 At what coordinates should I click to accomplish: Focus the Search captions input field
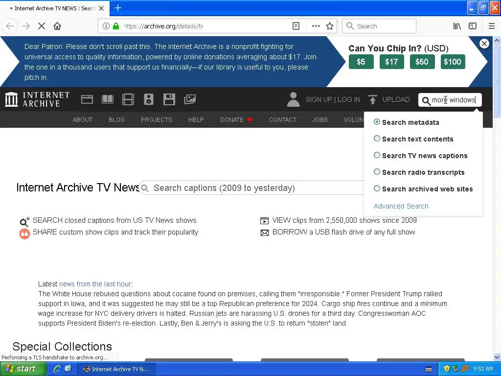252,188
